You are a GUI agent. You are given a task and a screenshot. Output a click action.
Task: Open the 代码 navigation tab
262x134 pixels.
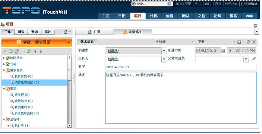click(x=154, y=16)
